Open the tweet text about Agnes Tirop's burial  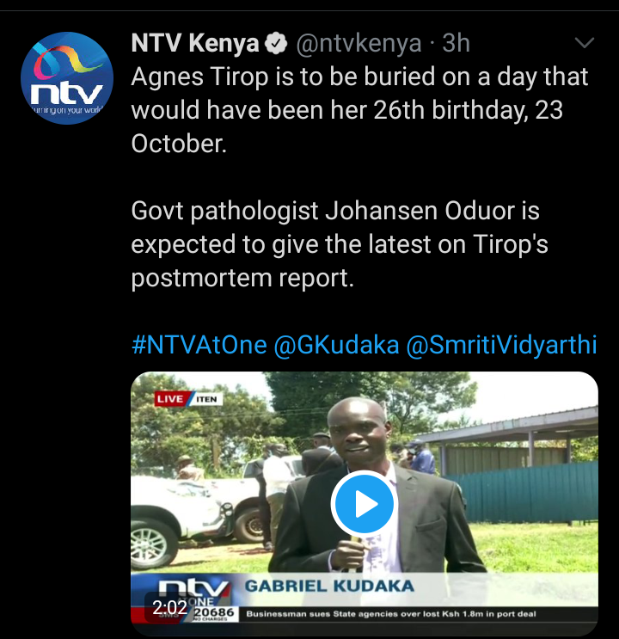coord(359,110)
